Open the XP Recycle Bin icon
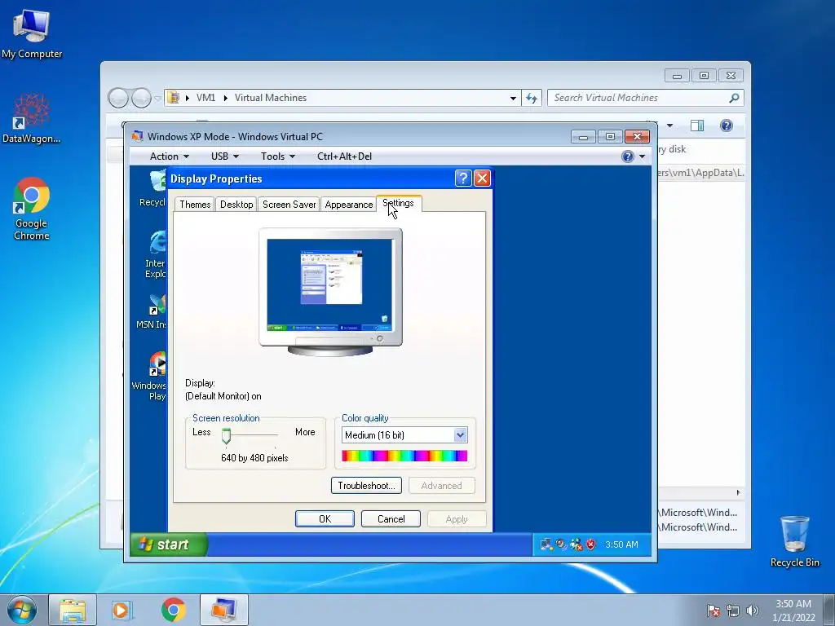Screen dimensions: 835x626 (x=153, y=189)
